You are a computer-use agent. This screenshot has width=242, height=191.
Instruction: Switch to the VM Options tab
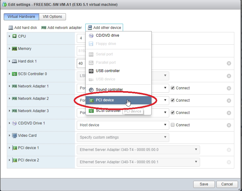[52, 17]
